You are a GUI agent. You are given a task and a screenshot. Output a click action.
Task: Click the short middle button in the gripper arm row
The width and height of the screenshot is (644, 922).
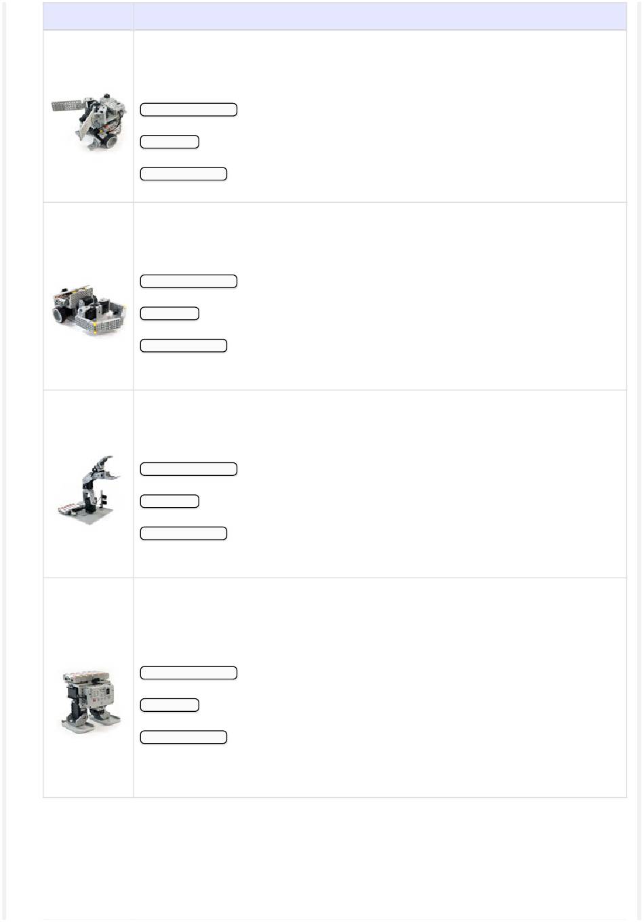[169, 501]
